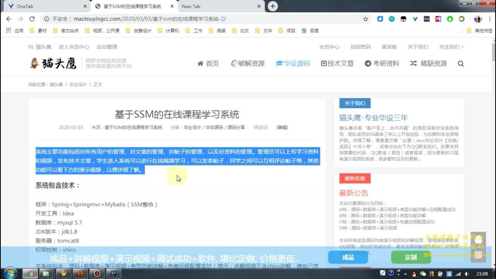Select the 技术文章 nav menu item
The width and height of the screenshot is (496, 279).
pyautogui.click(x=337, y=64)
